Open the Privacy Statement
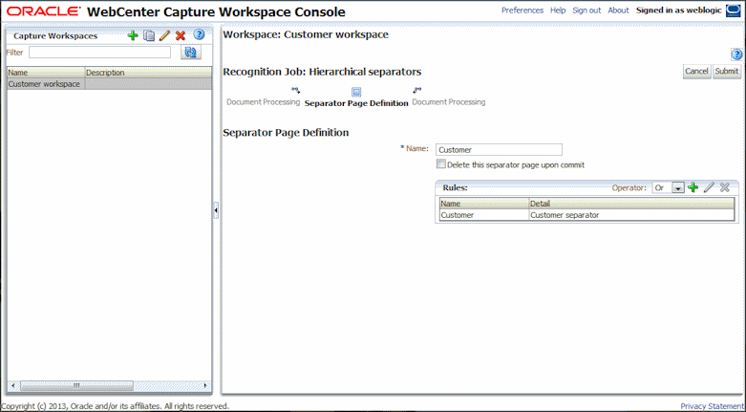 (x=713, y=406)
